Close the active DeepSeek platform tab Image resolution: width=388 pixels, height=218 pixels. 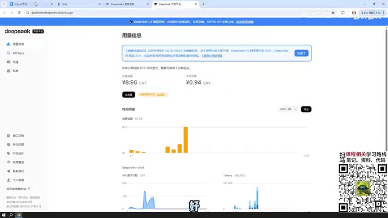196,4
